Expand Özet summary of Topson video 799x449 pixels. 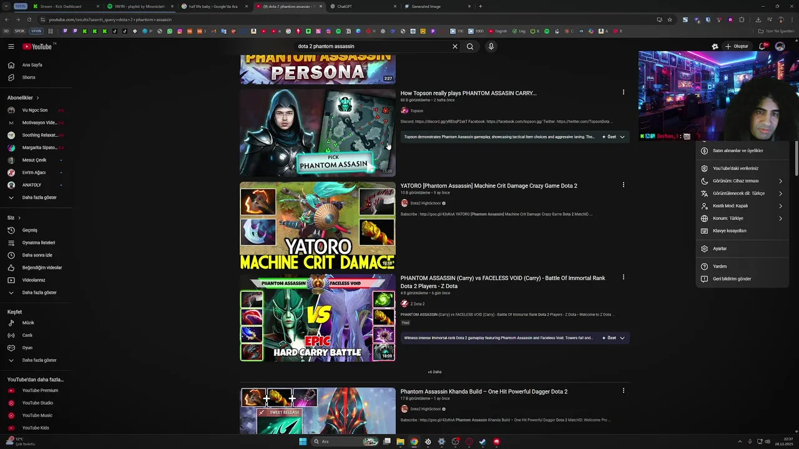point(614,137)
